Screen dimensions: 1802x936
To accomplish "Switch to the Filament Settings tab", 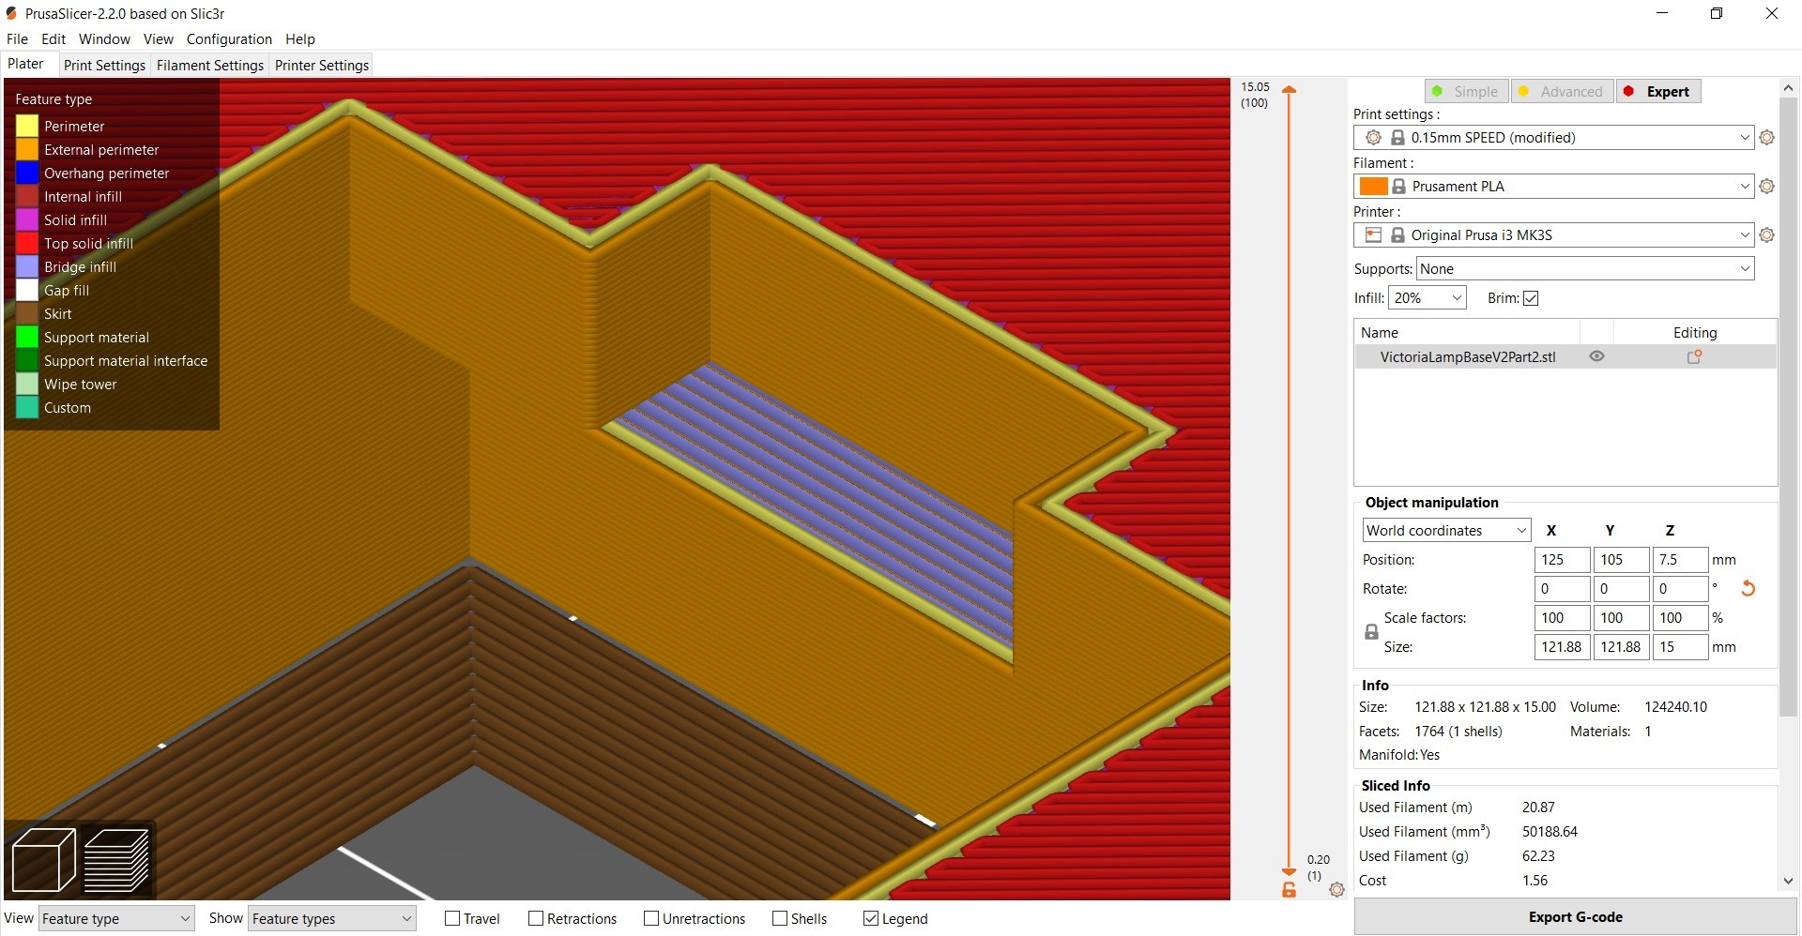I will (x=210, y=65).
